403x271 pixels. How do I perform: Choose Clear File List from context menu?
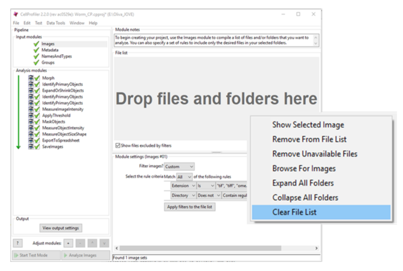[x=321, y=212]
